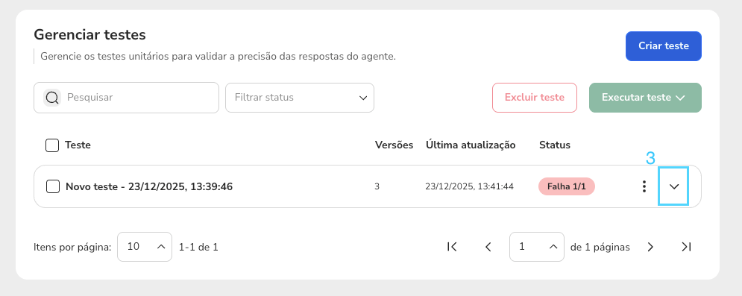Click the Criar teste button
The width and height of the screenshot is (742, 296).
pyautogui.click(x=664, y=46)
